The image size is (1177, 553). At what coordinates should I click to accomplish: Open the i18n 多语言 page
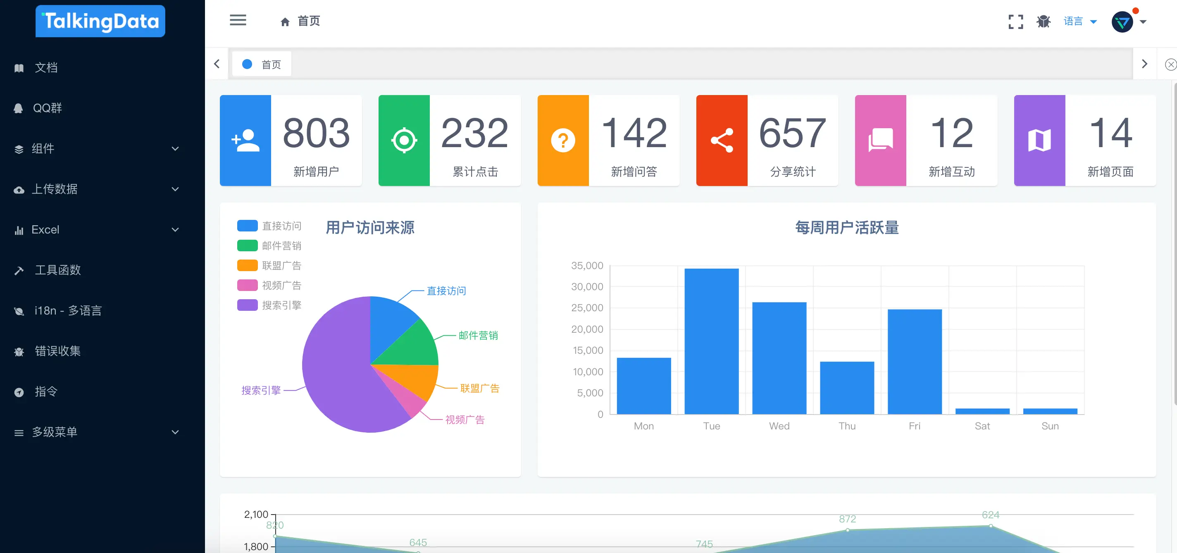click(x=69, y=310)
